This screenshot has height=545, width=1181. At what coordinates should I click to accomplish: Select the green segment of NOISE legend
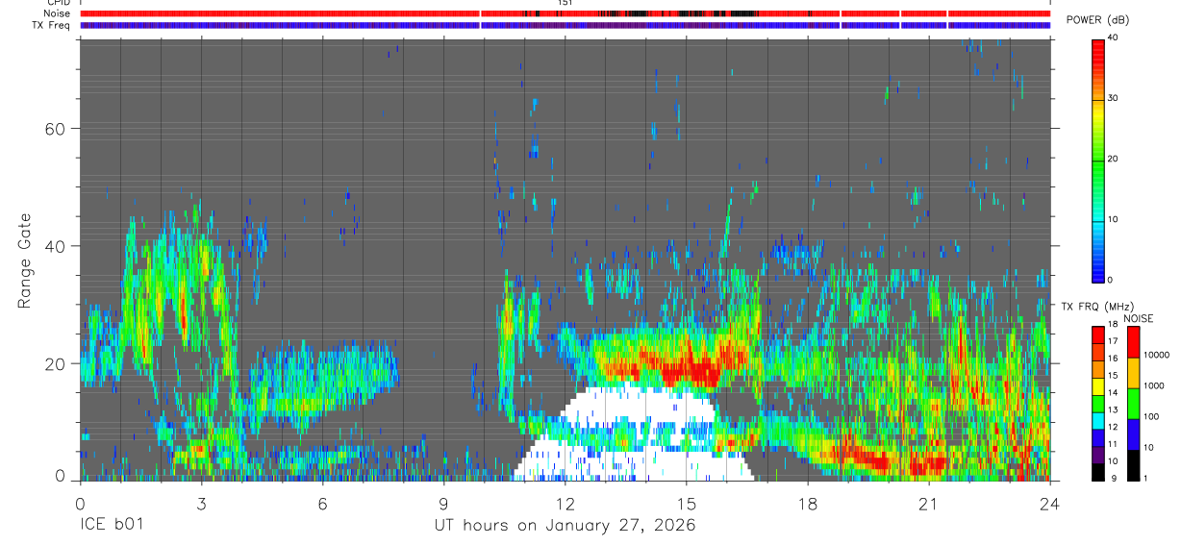pos(1133,403)
